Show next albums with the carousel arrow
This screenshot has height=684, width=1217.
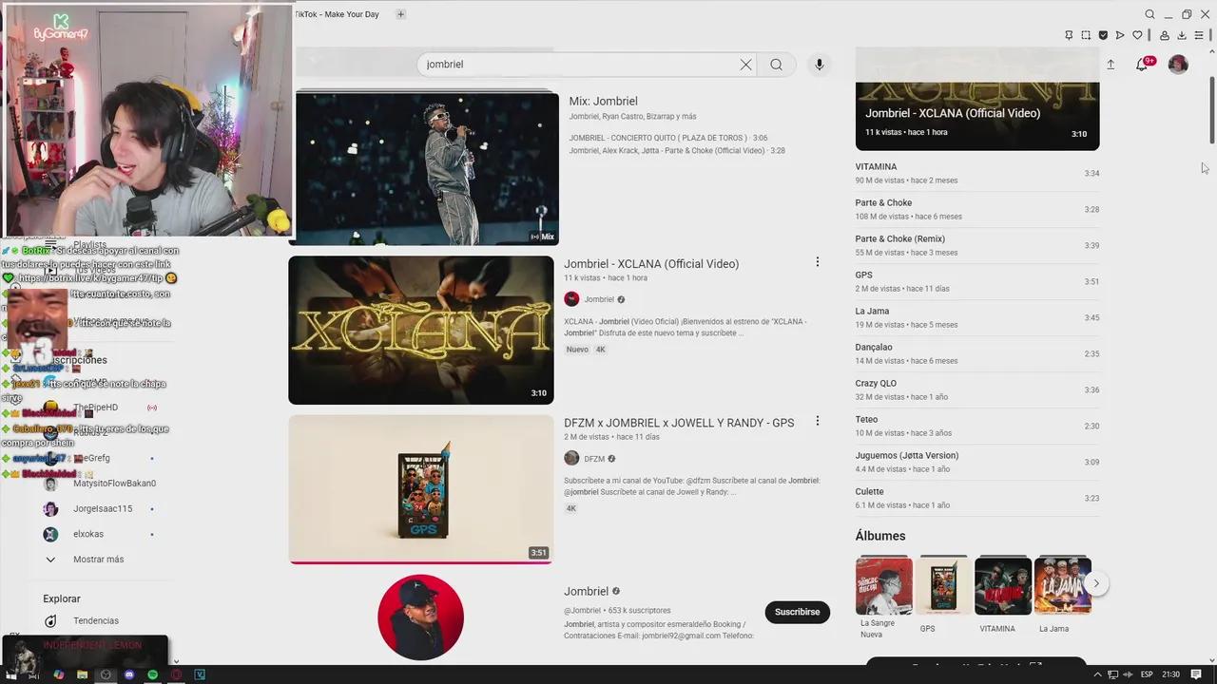point(1096,583)
